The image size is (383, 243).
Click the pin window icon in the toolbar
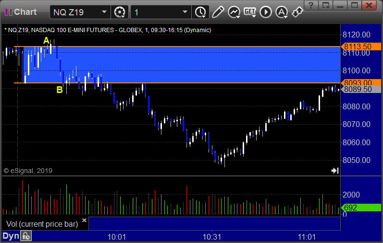pyautogui.click(x=297, y=12)
